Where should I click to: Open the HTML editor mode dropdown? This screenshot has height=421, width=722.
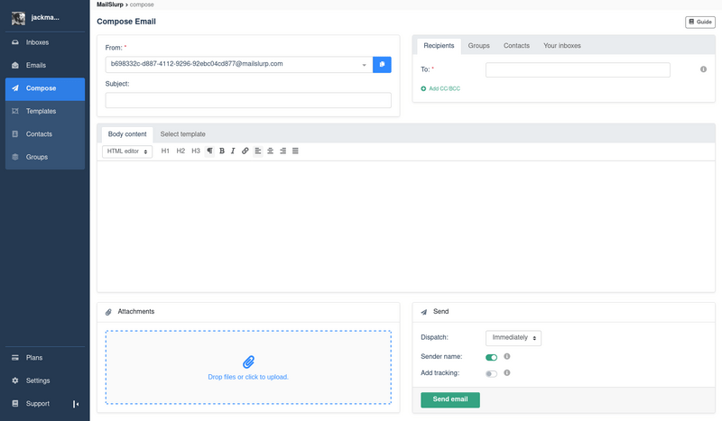pos(126,151)
